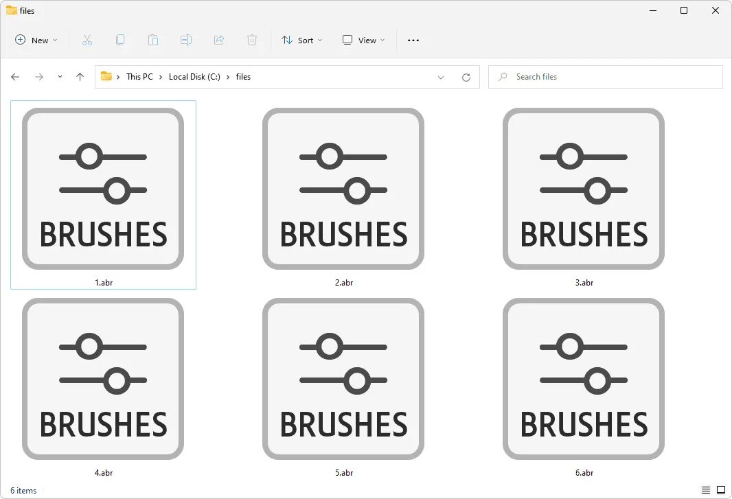Close the files window
Image resolution: width=732 pixels, height=499 pixels.
pos(716,10)
